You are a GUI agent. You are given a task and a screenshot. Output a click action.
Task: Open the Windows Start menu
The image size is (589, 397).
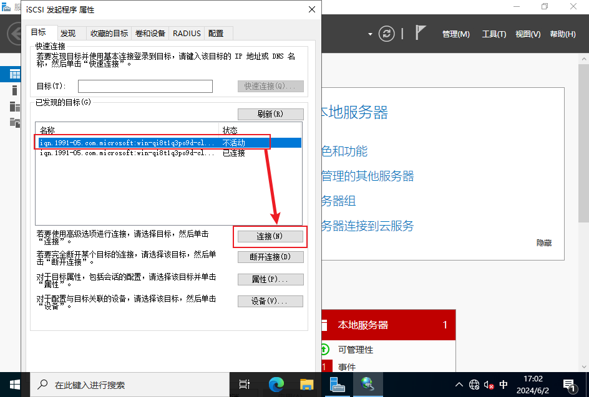coord(15,385)
